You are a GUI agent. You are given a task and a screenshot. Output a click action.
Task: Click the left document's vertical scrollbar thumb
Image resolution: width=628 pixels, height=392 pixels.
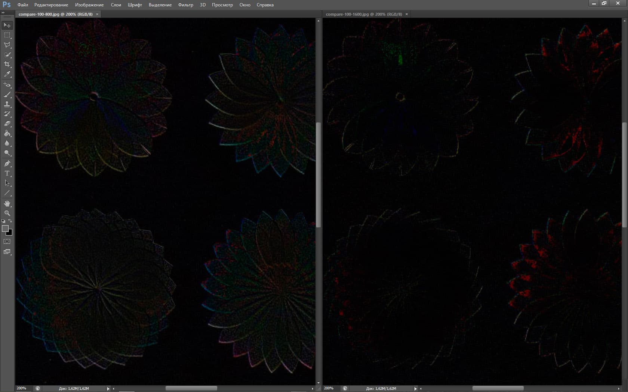point(318,175)
